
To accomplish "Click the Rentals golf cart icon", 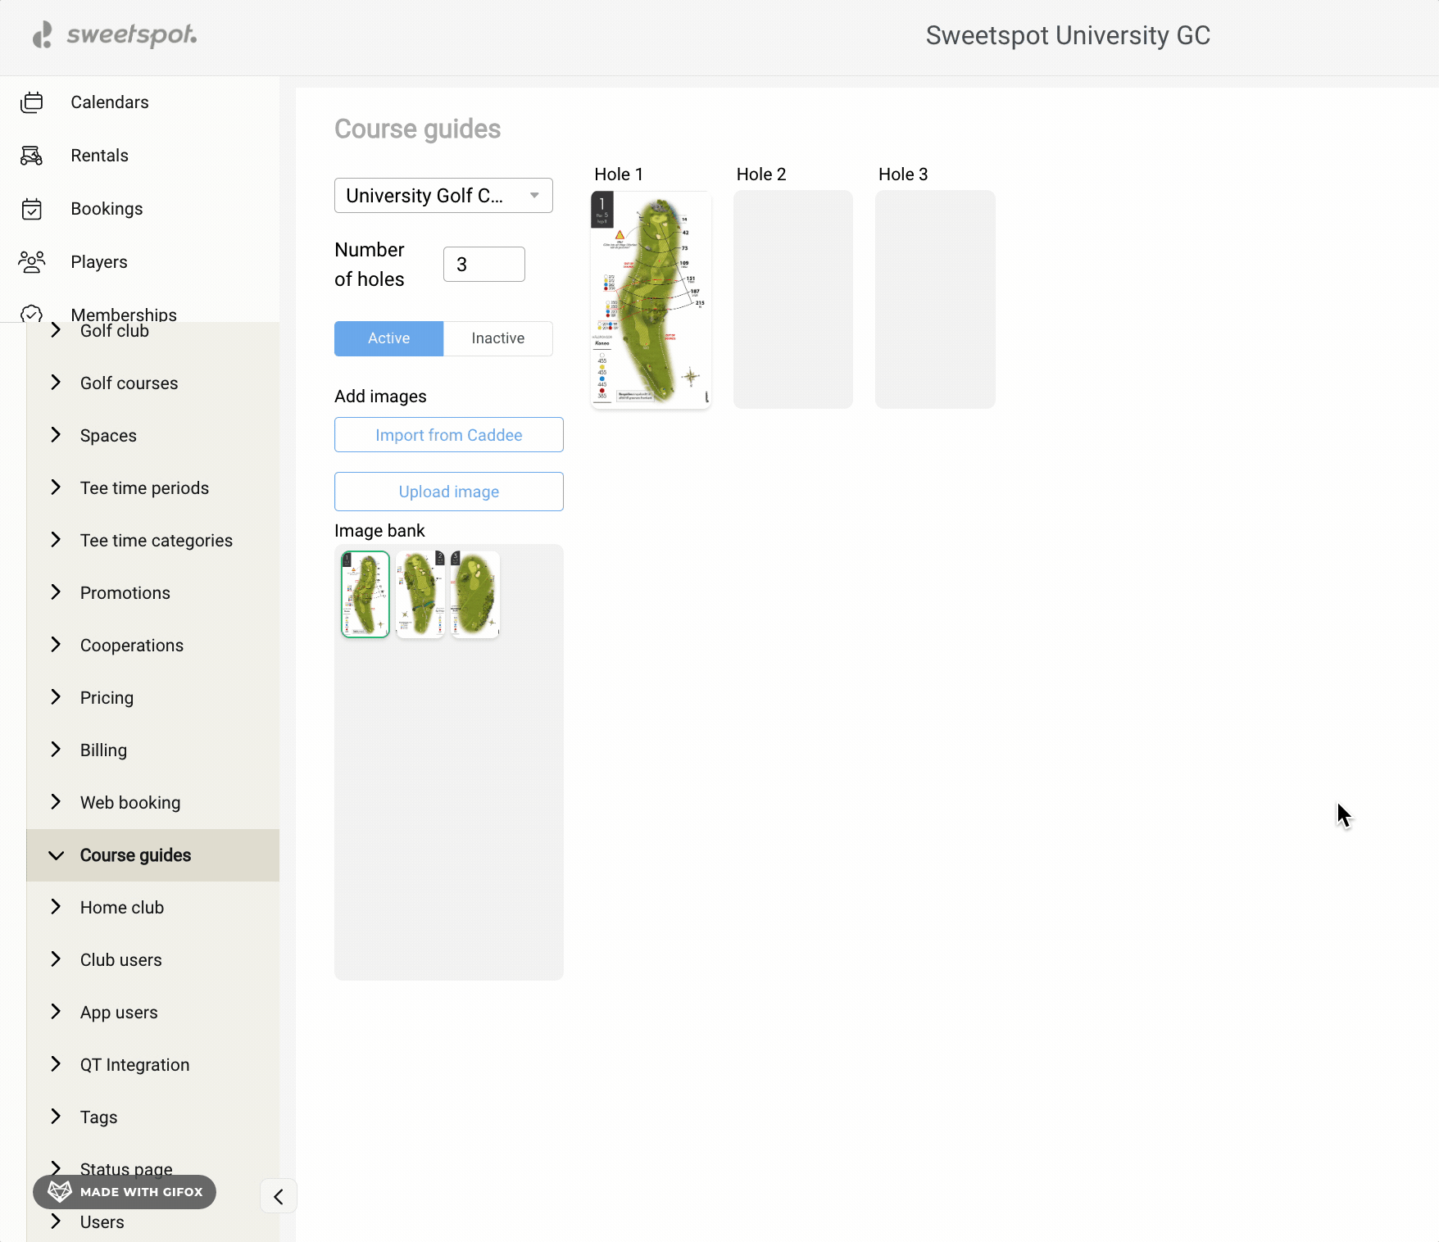I will click(32, 156).
